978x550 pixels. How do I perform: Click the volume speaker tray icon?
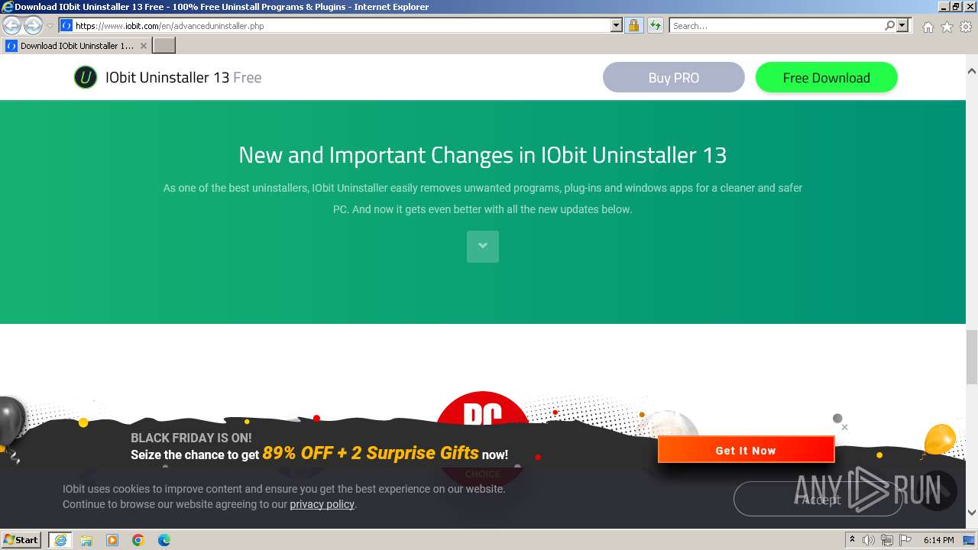(x=869, y=540)
